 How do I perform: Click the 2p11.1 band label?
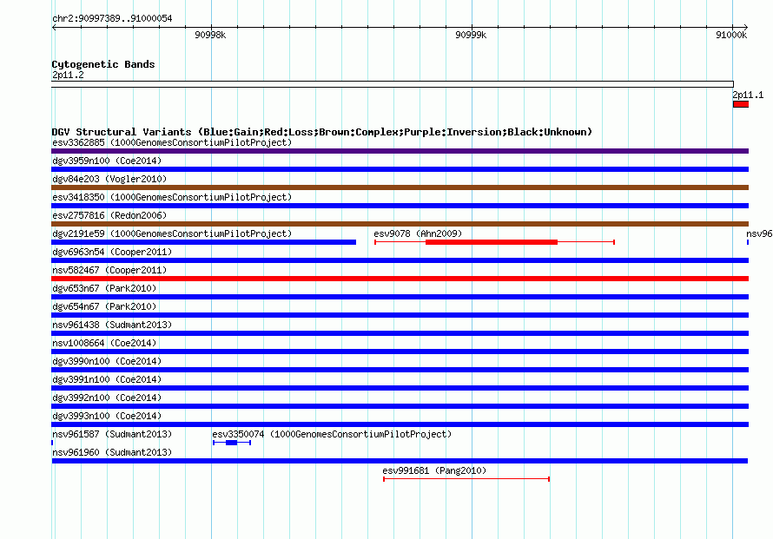[x=748, y=95]
